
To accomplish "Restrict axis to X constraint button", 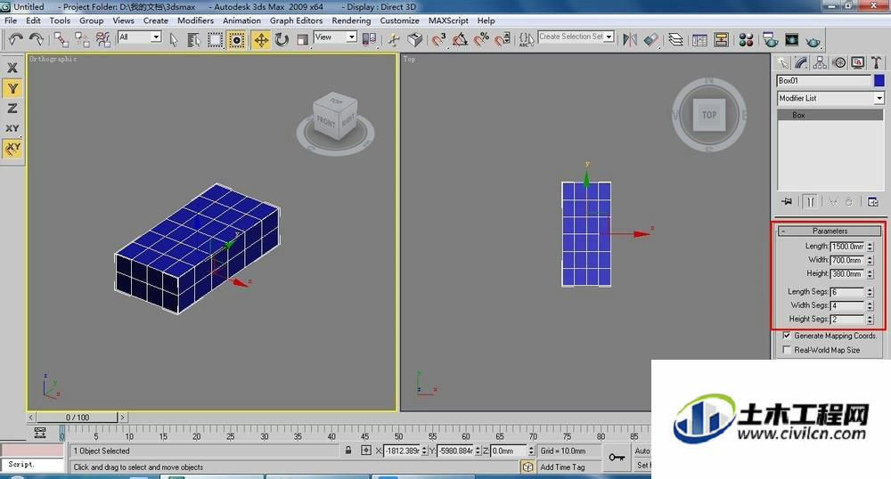I will pyautogui.click(x=12, y=68).
